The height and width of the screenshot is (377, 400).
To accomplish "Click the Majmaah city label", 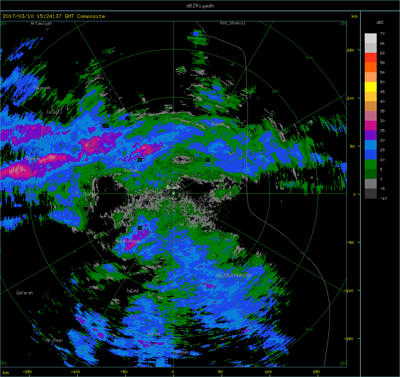I will point(42,88).
